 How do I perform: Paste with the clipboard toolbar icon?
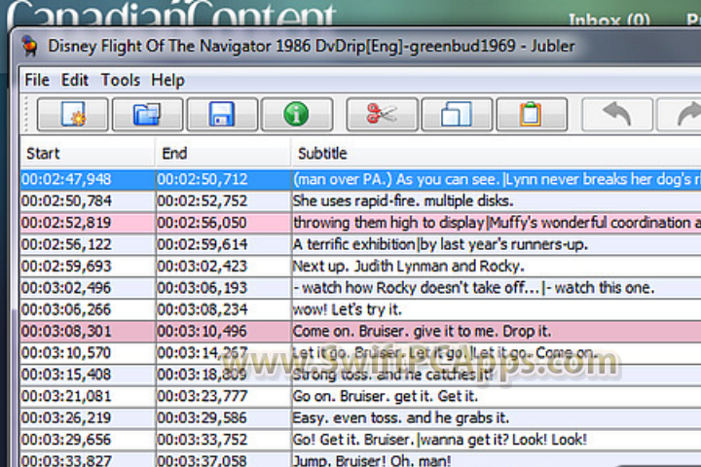pos(532,115)
